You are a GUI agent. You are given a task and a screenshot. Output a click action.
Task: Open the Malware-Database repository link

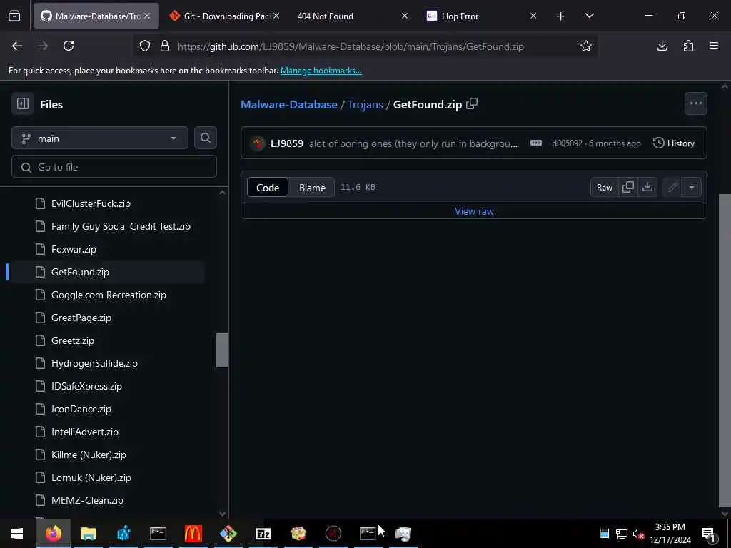[288, 104]
